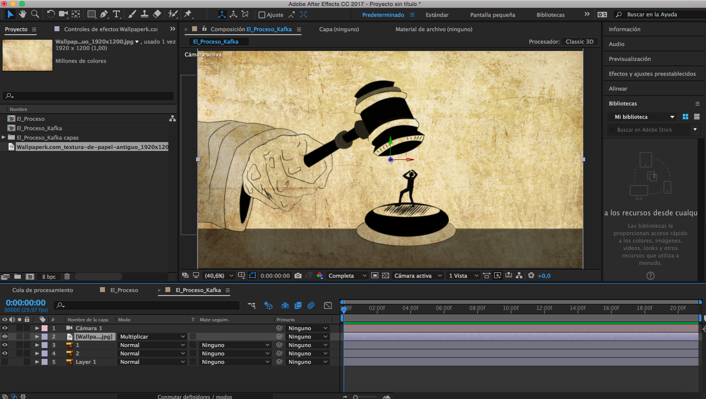Select the Pen tool

104,14
